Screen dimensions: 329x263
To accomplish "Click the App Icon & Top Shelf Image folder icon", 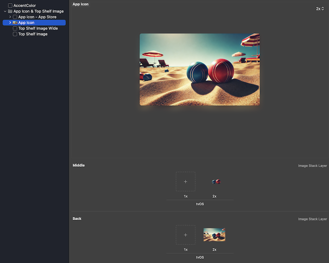I will 10,11.
